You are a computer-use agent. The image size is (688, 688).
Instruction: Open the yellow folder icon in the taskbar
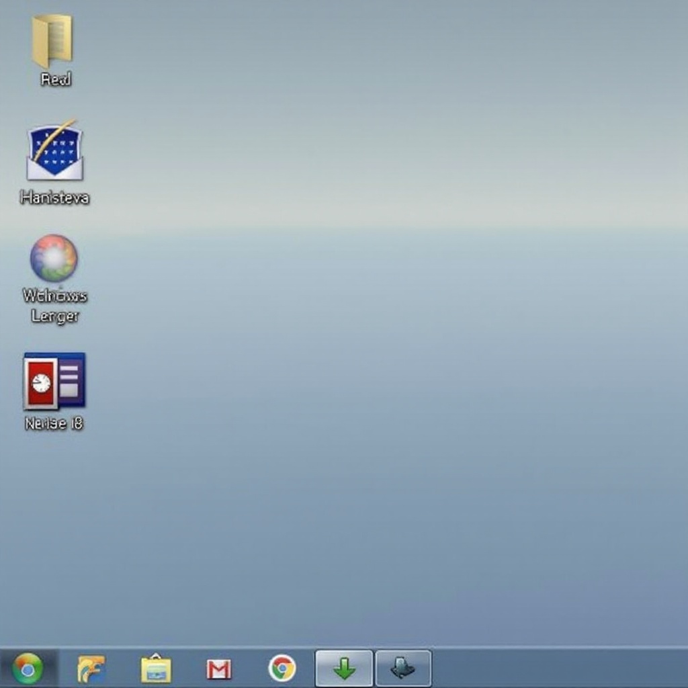pos(156,669)
